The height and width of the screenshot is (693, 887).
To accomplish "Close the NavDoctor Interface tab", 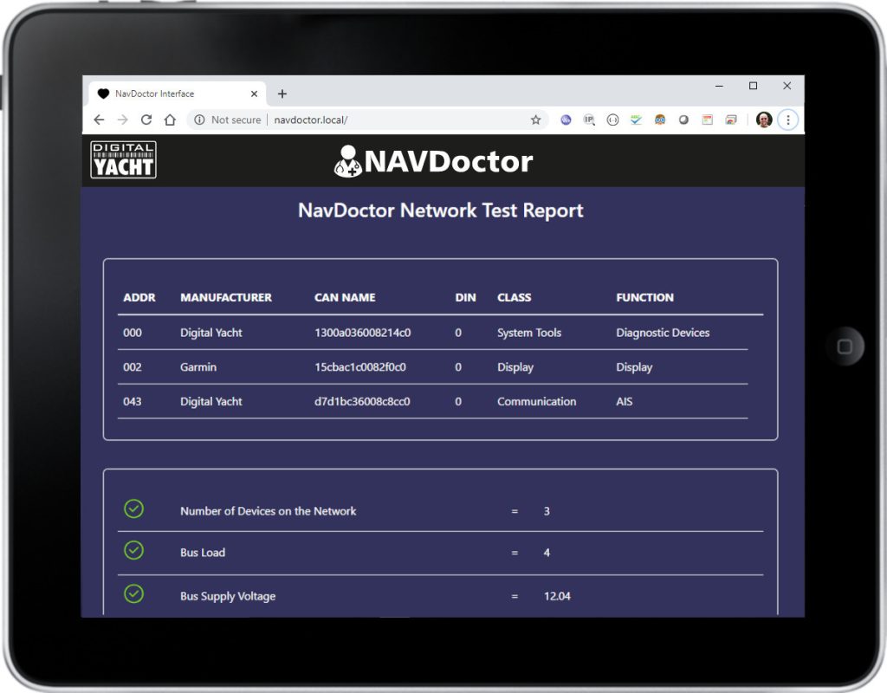I will pyautogui.click(x=254, y=94).
